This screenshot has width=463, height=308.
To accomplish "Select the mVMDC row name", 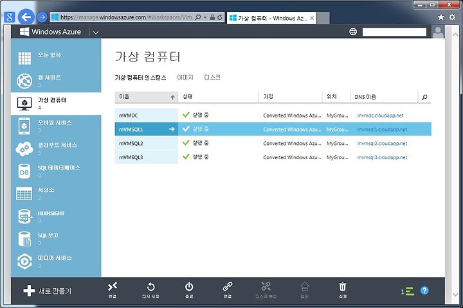I will click(x=129, y=116).
